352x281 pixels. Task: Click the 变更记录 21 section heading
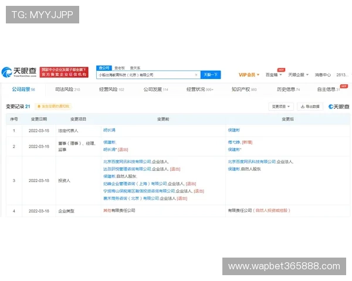click(18, 107)
